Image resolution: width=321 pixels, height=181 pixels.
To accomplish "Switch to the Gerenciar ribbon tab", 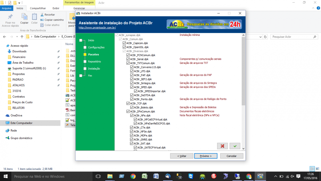I will click(79, 8).
